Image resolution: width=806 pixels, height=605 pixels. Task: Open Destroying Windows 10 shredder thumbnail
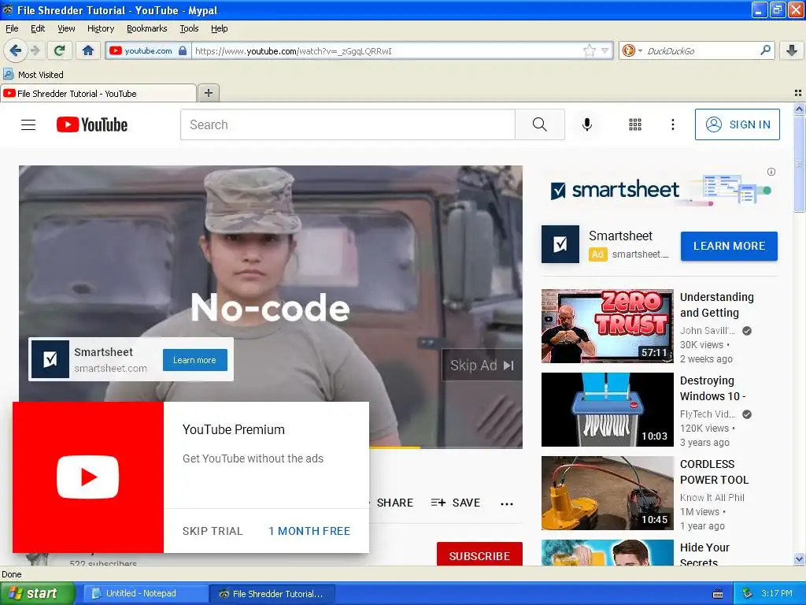(x=608, y=410)
